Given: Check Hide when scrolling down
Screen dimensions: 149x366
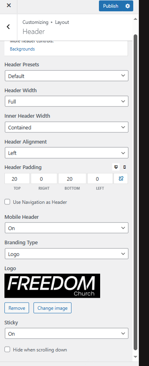Looking at the screenshot, I should 7,349.
